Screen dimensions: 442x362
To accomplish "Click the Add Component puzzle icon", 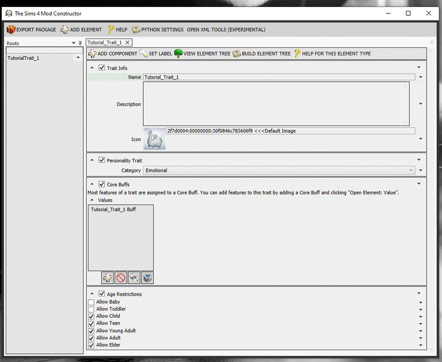I will [92, 54].
